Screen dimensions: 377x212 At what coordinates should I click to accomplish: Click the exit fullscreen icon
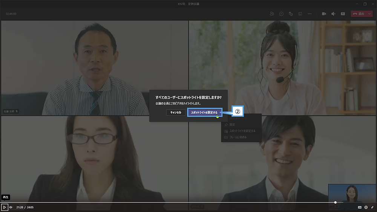(x=372, y=207)
